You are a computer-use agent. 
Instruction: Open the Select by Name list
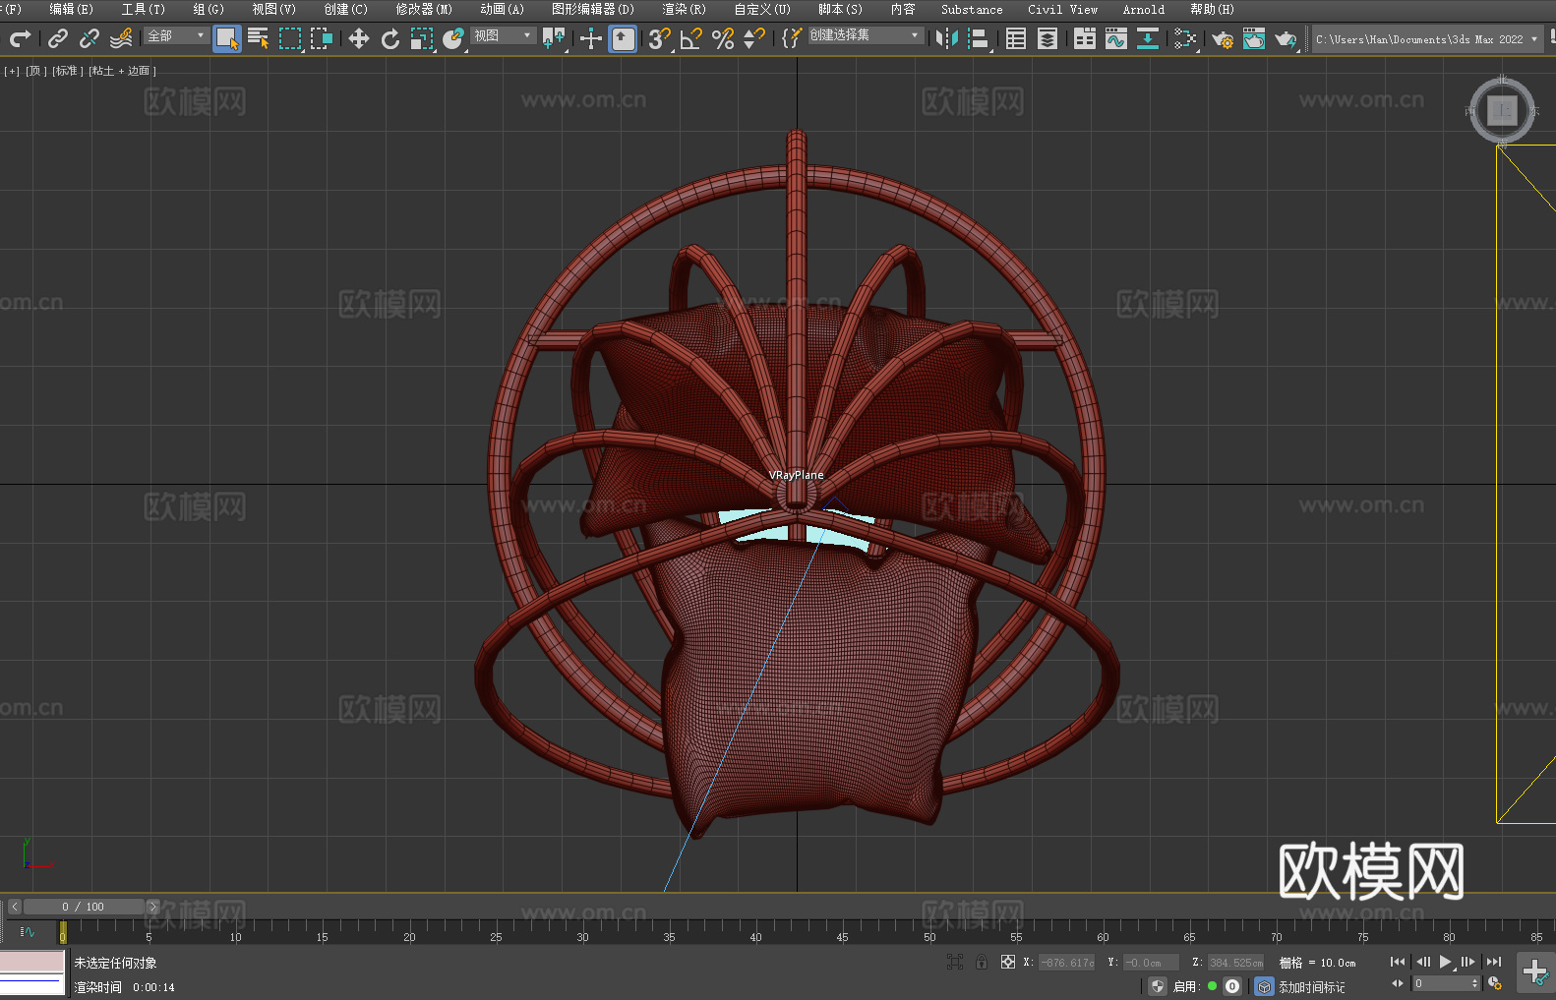coord(259,38)
